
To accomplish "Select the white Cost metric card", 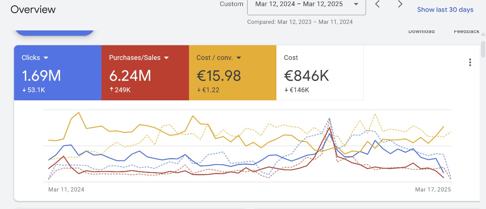I will (320, 73).
